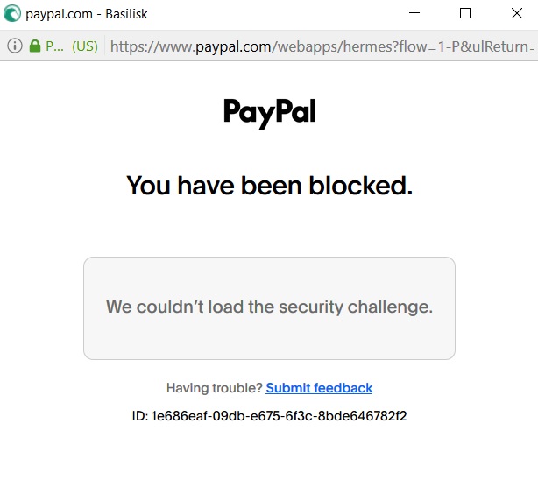Click the "https://www." prefix in the address bar
The height and width of the screenshot is (501, 538).
pos(152,46)
